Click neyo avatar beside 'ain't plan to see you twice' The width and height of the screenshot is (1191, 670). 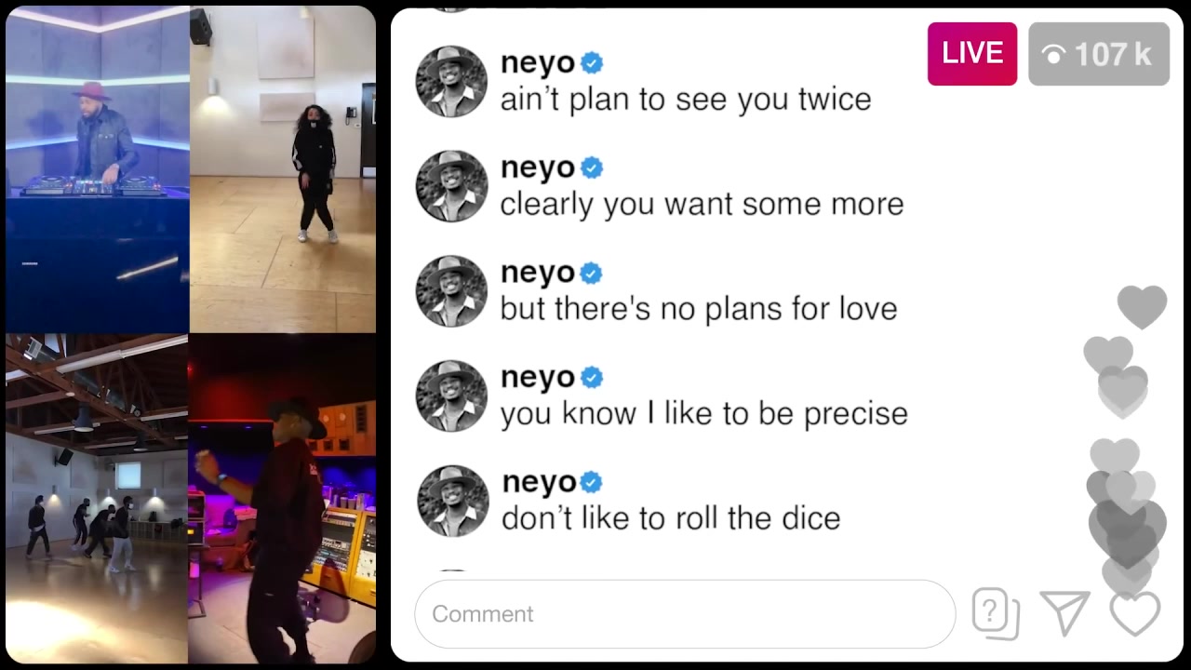451,81
